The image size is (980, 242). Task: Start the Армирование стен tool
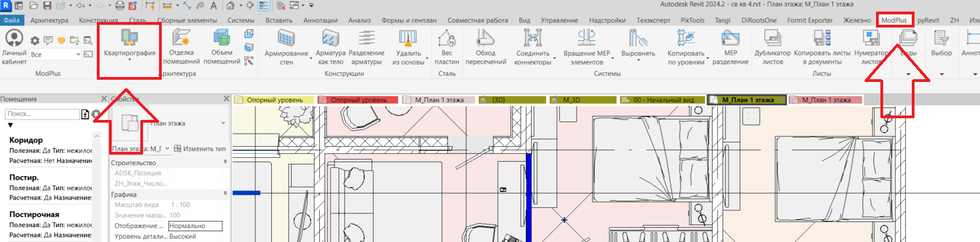coord(286,47)
